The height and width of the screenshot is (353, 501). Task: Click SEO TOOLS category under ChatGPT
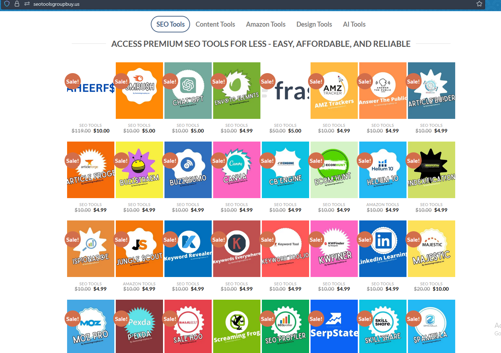click(x=188, y=125)
